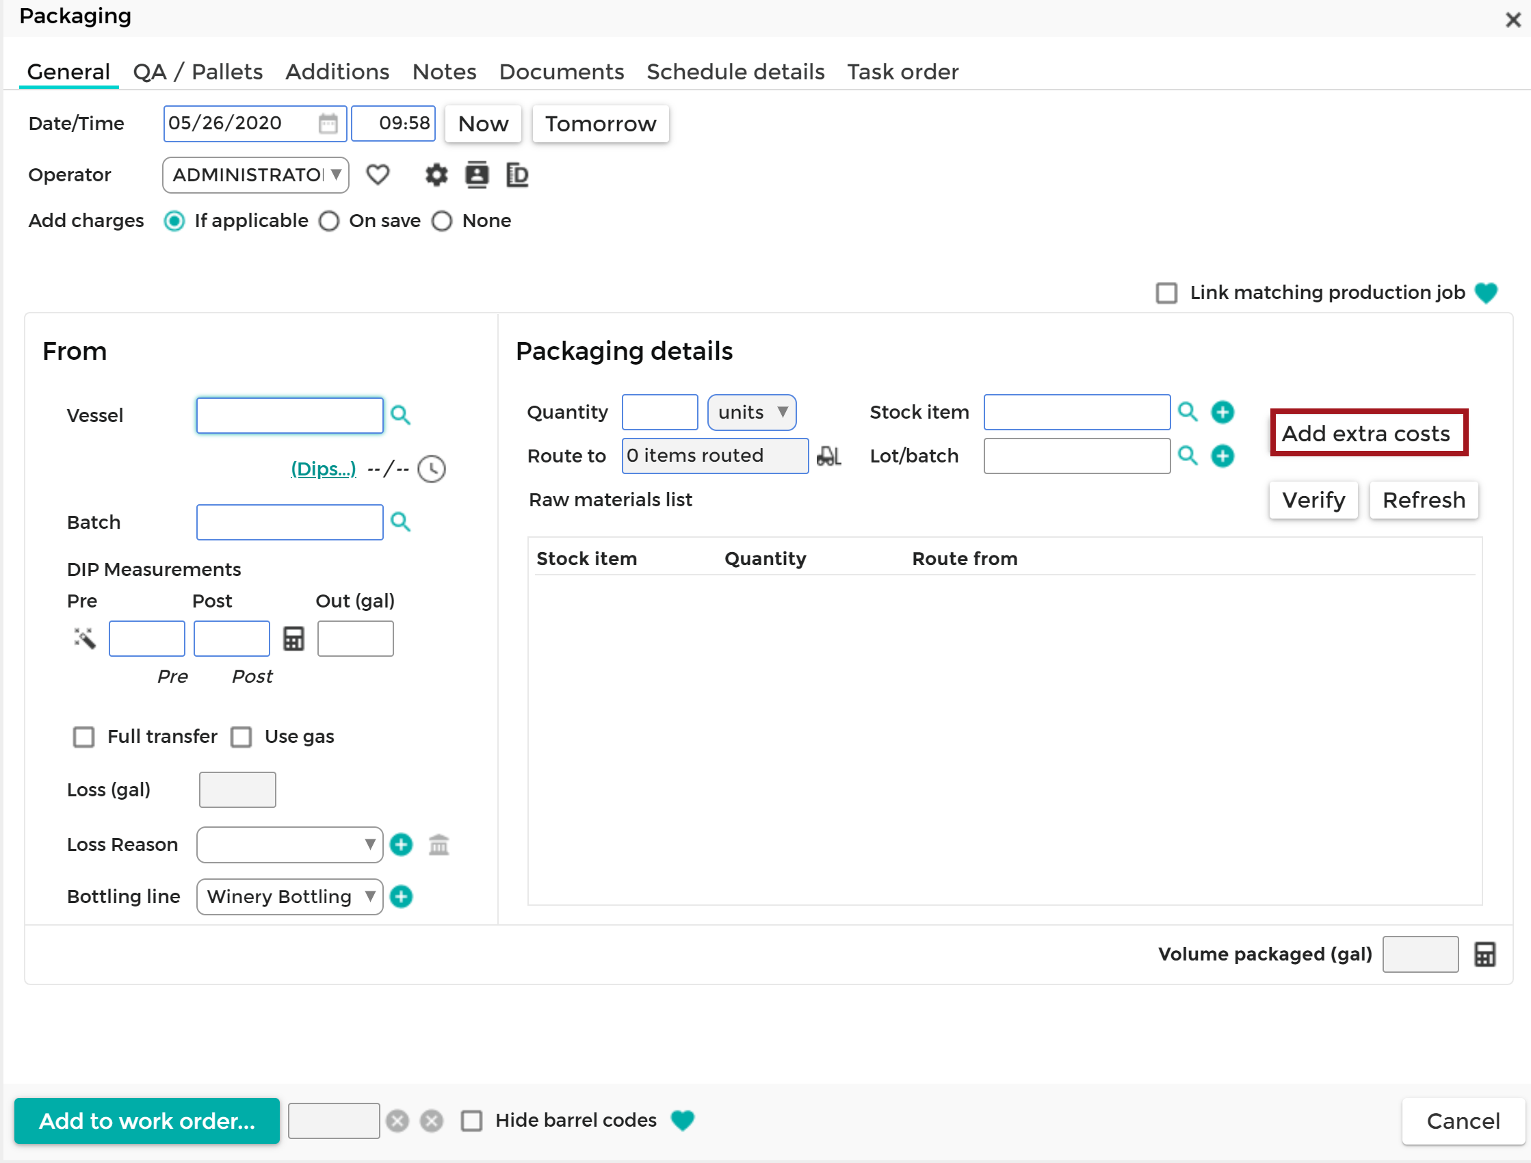Check the Use gas checkbox
Viewport: 1531px width, 1163px height.
(x=241, y=737)
